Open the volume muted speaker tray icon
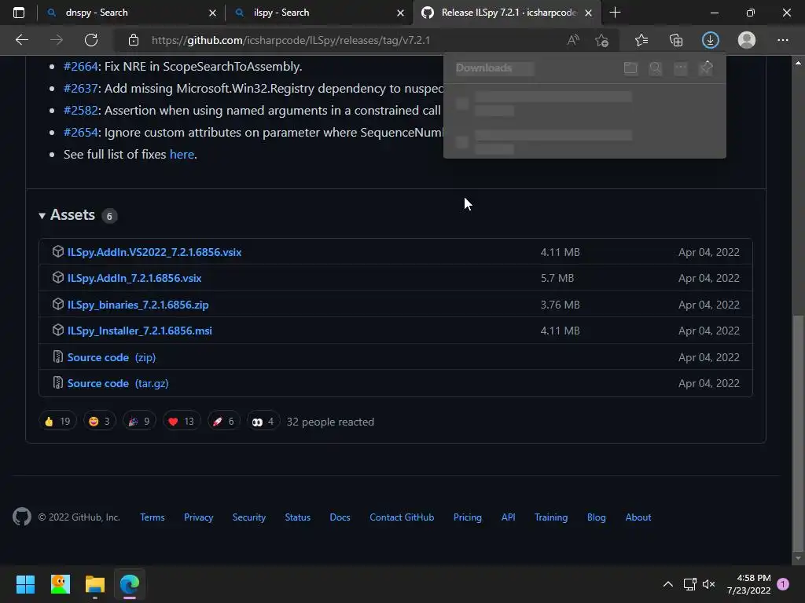This screenshot has width=805, height=603. coord(708,584)
